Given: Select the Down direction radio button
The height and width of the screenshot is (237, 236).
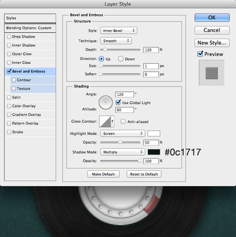Looking at the screenshot, I should pyautogui.click(x=121, y=59).
